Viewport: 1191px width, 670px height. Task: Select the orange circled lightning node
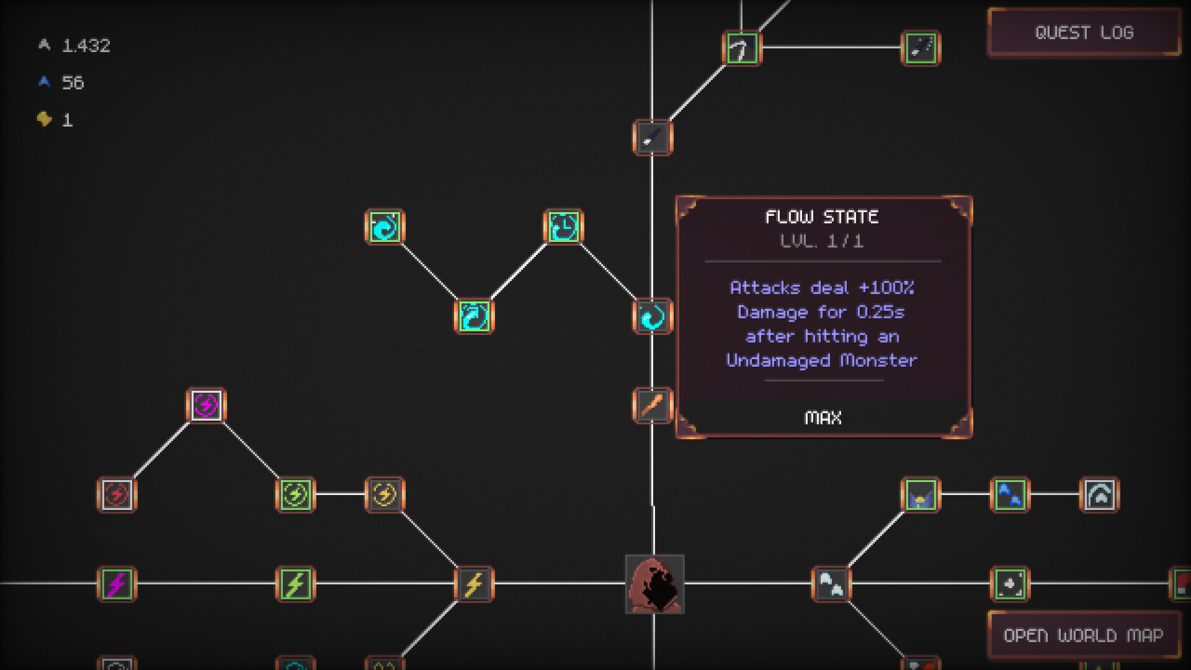tap(385, 495)
